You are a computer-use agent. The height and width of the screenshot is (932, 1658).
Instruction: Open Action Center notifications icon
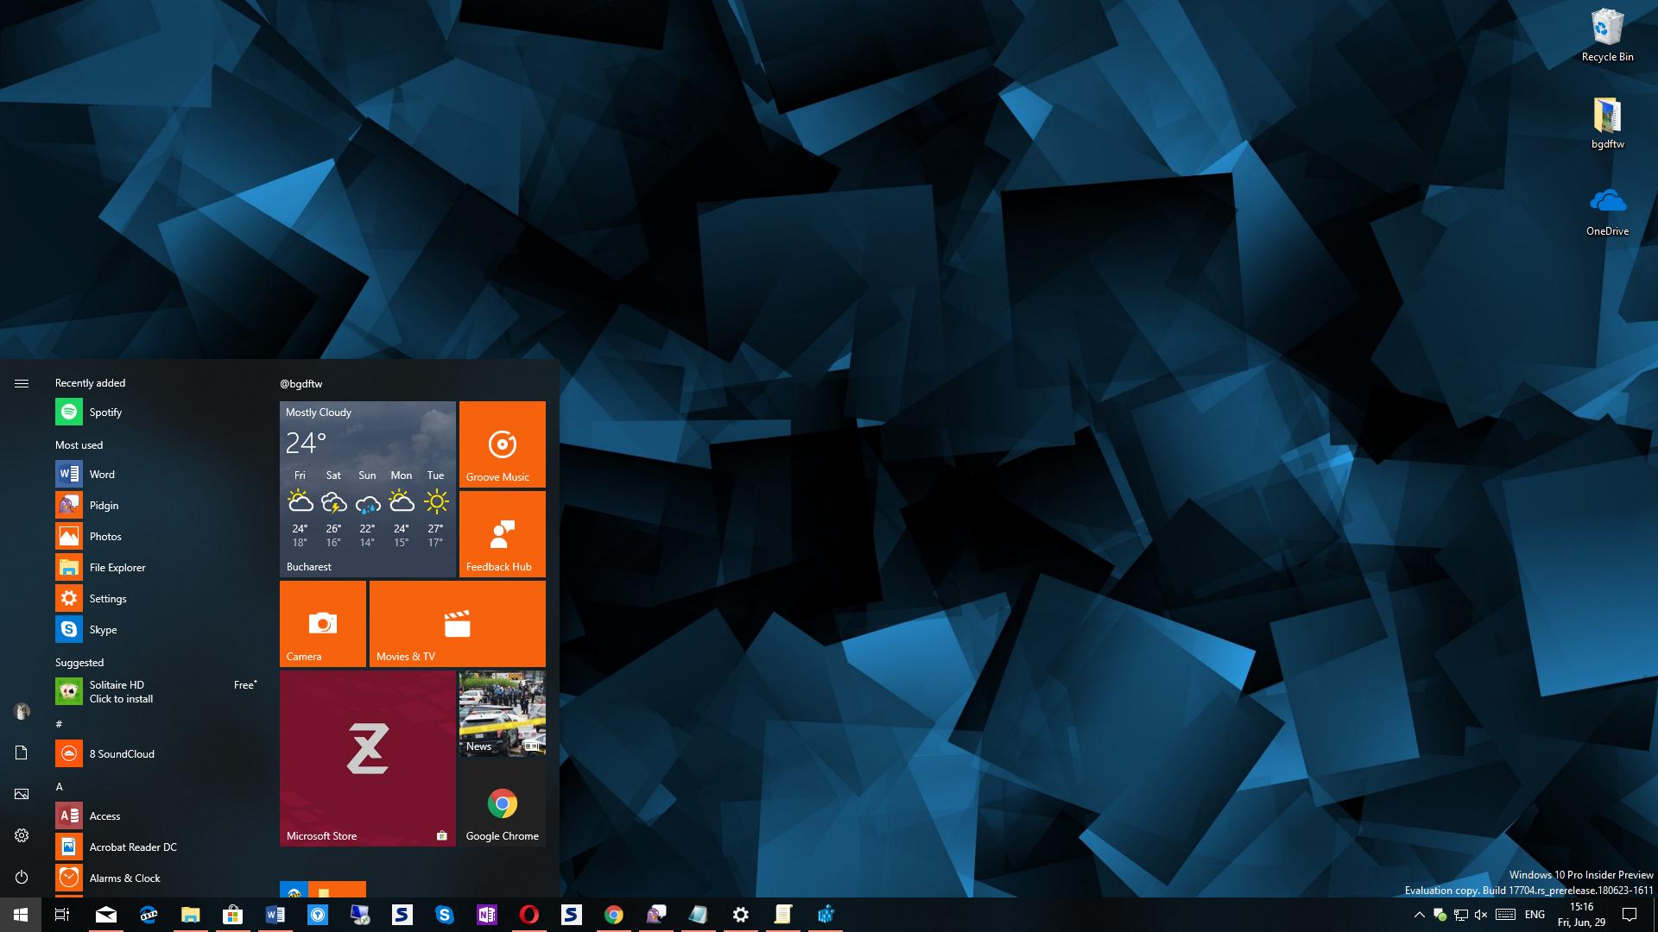point(1630,915)
